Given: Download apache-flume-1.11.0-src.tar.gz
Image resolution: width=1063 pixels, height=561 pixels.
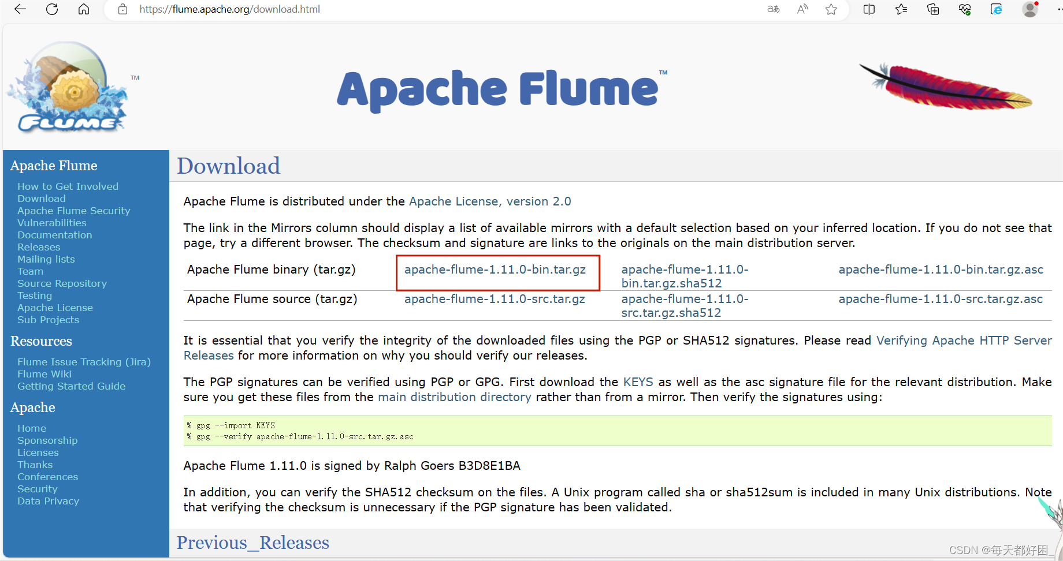Looking at the screenshot, I should [495, 299].
